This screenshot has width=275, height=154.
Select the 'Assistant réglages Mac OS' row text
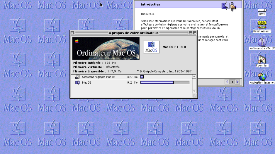tap(99, 77)
